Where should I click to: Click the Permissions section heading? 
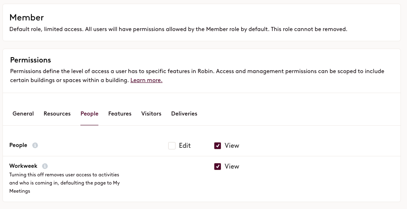[30, 60]
